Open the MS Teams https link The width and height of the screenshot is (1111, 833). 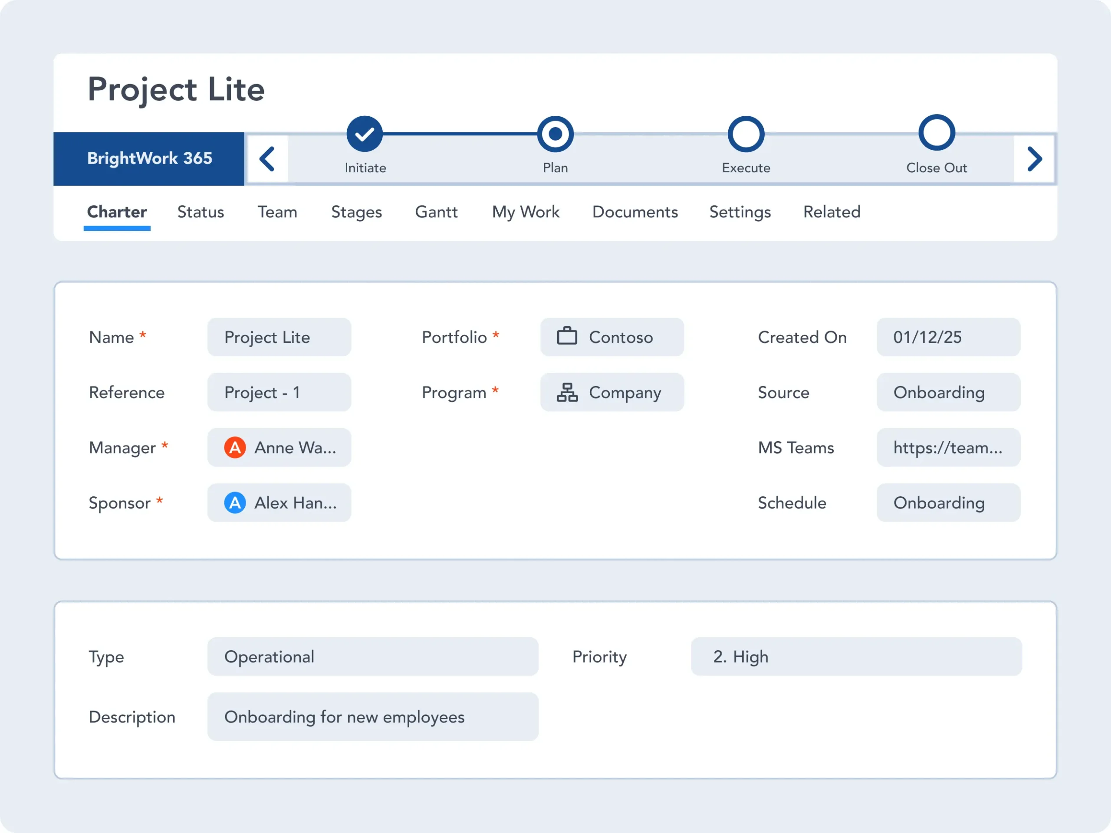click(948, 447)
